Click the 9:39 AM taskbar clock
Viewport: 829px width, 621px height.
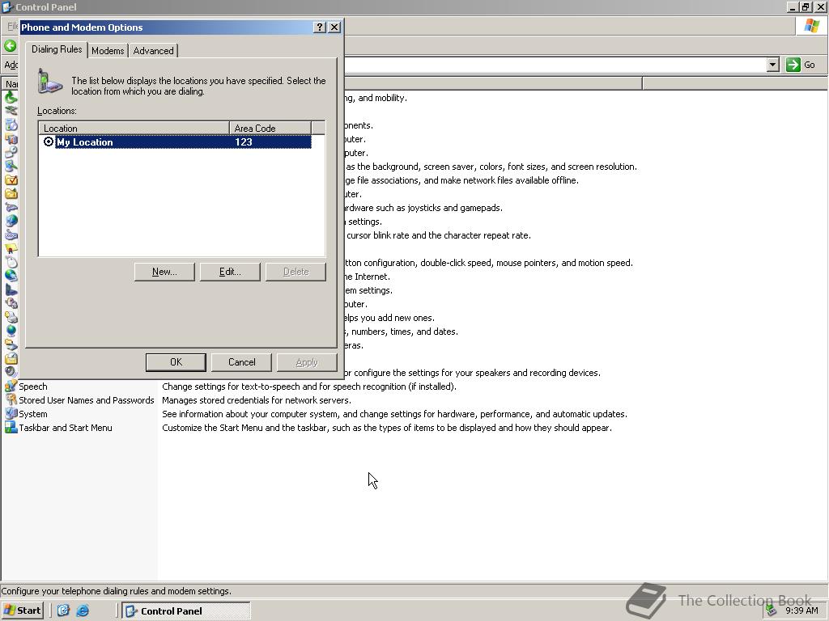801,610
